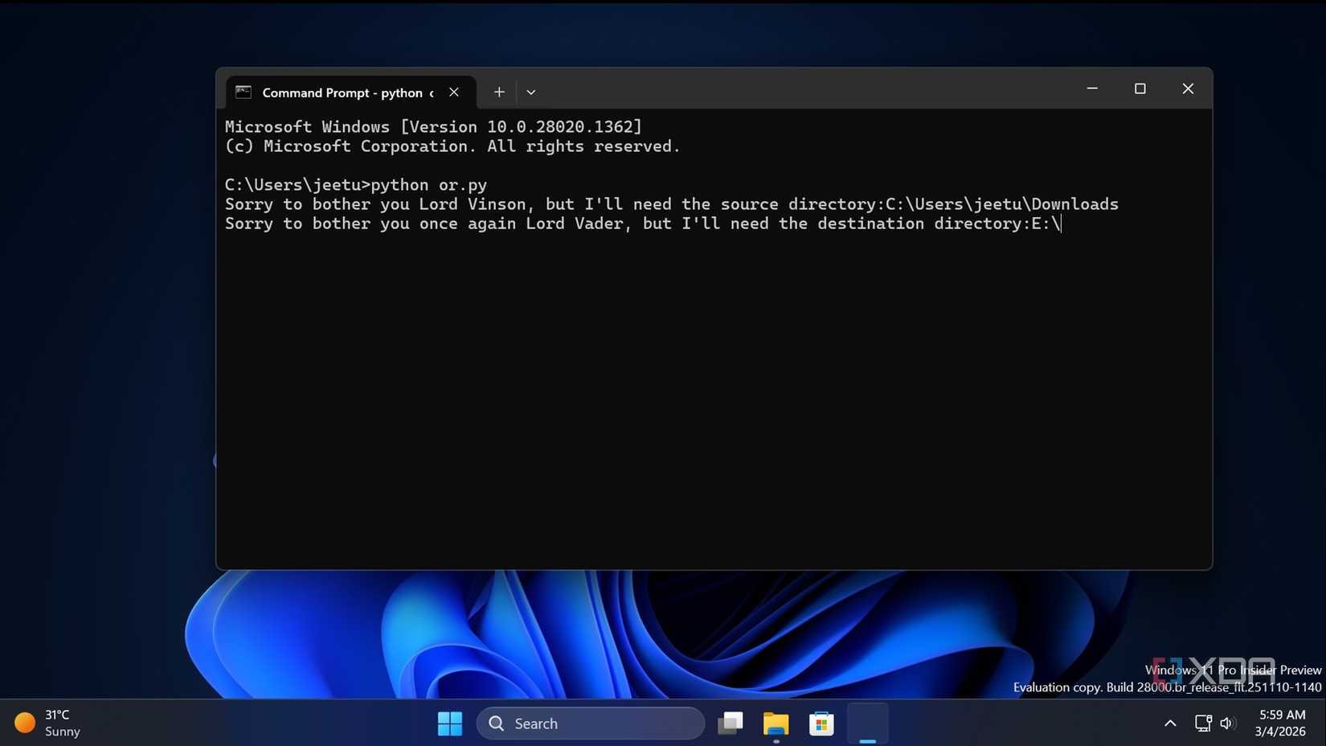This screenshot has height=746, width=1326.
Task: Open network settings from tray icon
Action: pyautogui.click(x=1202, y=723)
